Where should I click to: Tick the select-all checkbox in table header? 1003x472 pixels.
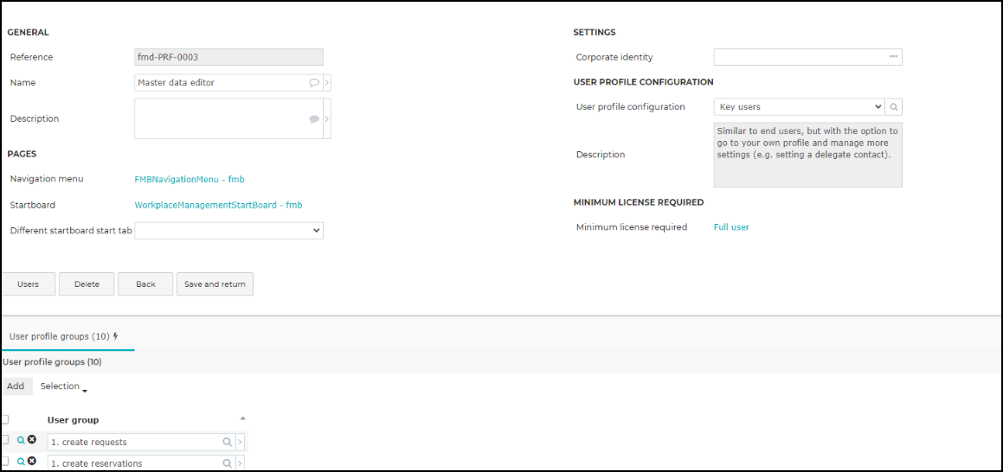click(4, 419)
